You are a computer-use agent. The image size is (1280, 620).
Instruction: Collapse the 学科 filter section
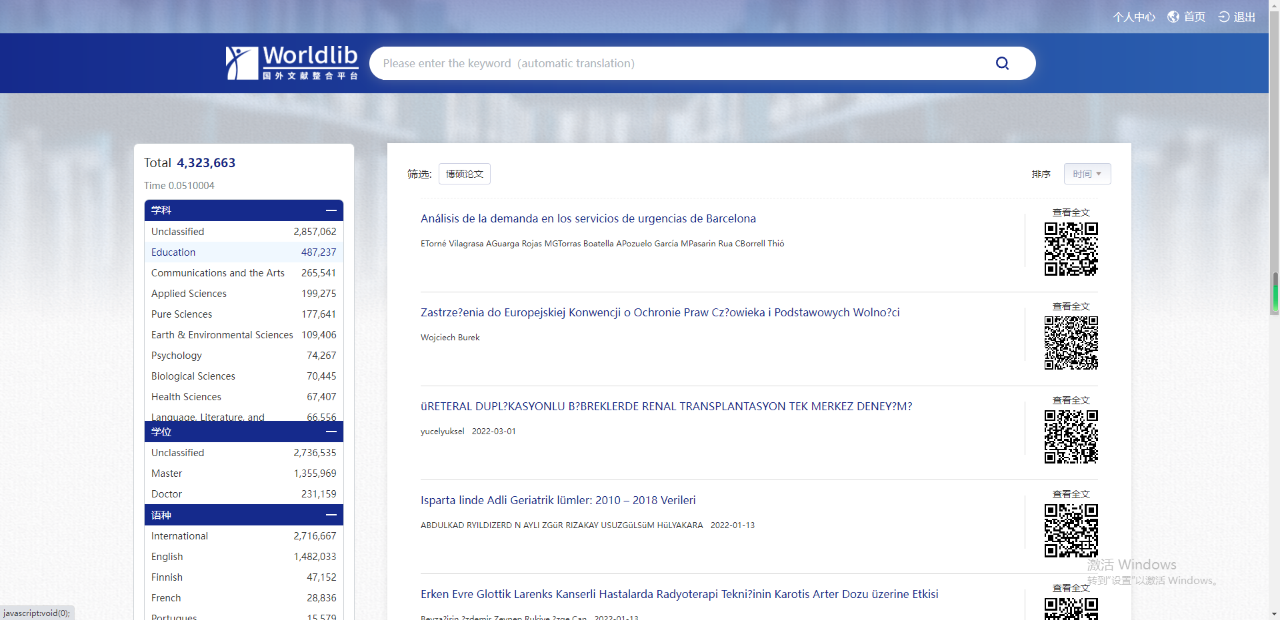[331, 210]
